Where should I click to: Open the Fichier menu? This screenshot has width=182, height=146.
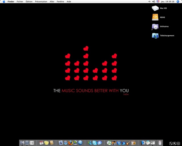20,1
